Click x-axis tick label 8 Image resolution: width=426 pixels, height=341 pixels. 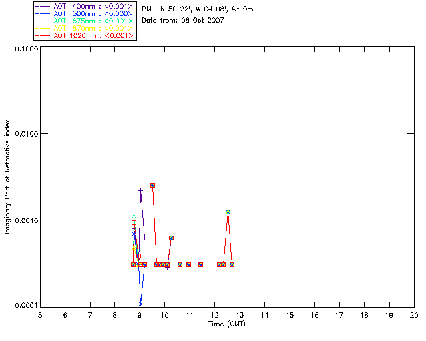click(x=115, y=315)
